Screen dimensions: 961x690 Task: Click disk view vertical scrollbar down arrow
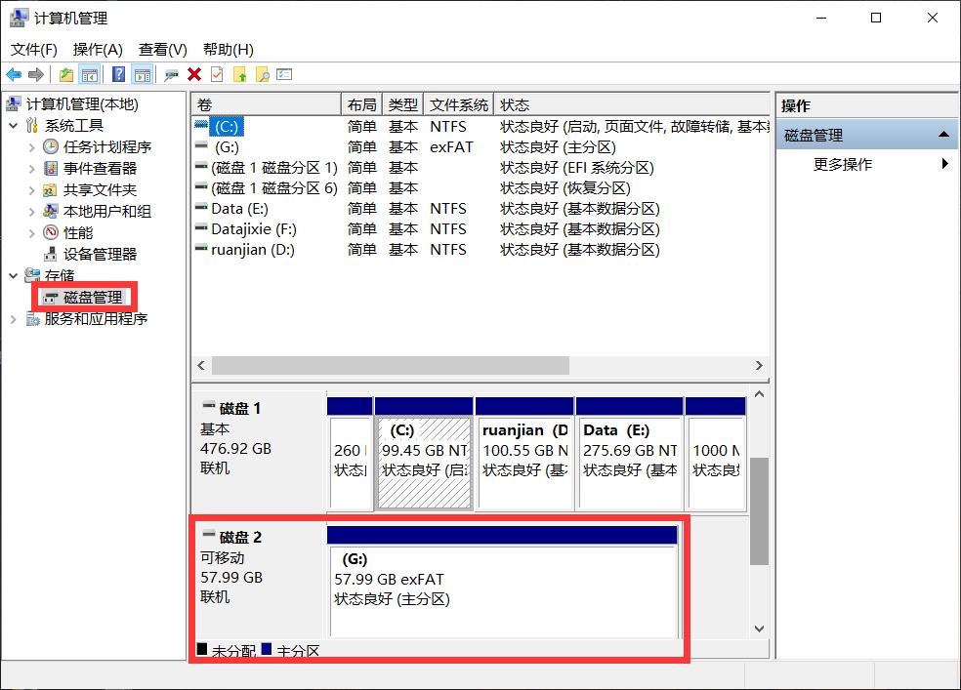coord(760,629)
